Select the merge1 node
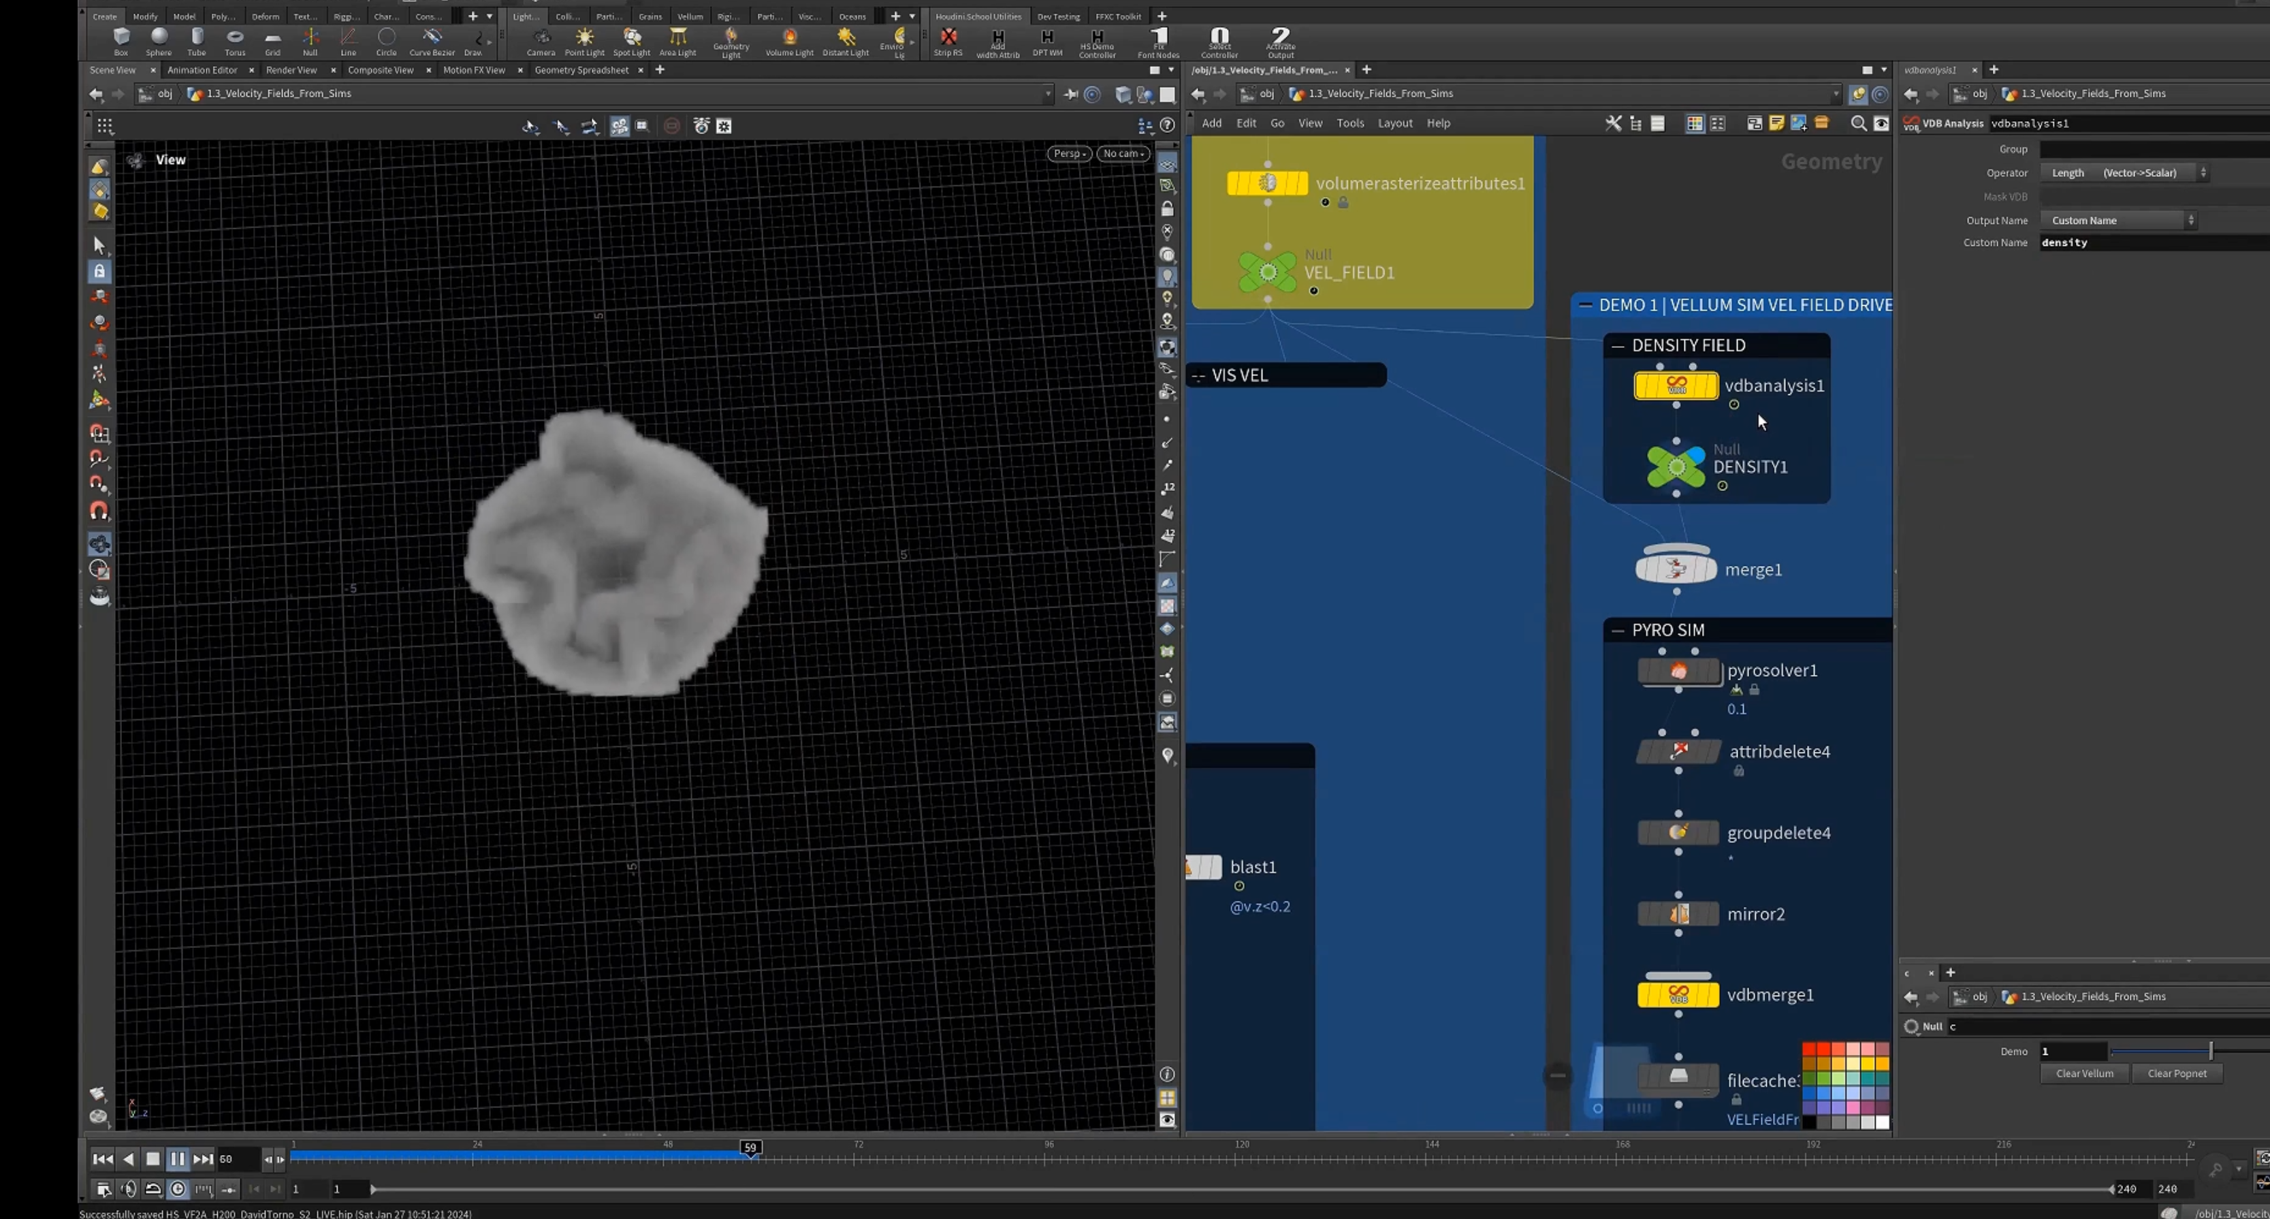The height and width of the screenshot is (1219, 2270). coord(1676,569)
